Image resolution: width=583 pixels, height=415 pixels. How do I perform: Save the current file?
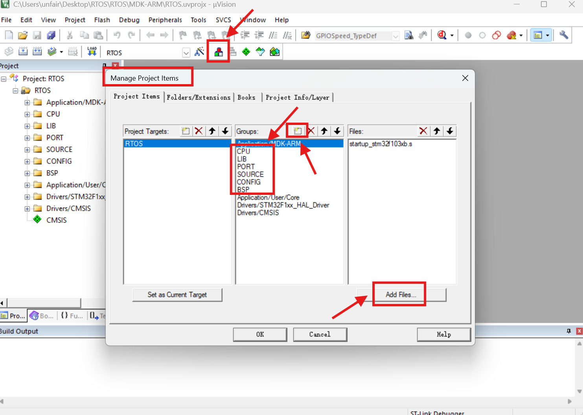pyautogui.click(x=37, y=35)
